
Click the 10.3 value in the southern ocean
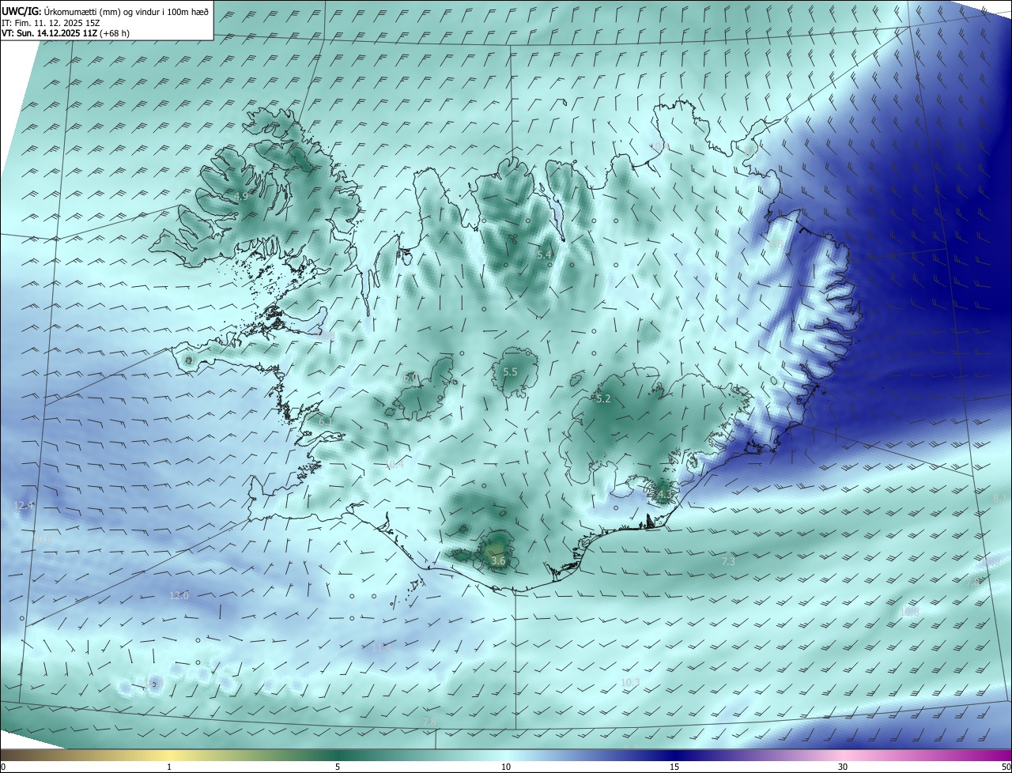click(630, 682)
